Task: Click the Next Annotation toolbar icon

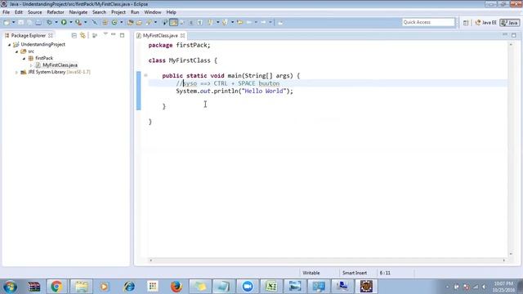Action: (211, 22)
